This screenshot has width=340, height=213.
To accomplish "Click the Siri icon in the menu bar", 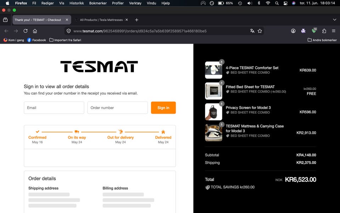I will tap(294, 3).
